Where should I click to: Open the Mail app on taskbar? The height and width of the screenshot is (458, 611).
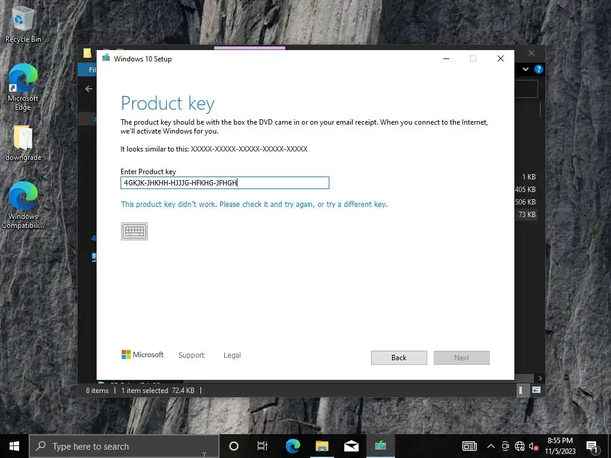[x=351, y=446]
